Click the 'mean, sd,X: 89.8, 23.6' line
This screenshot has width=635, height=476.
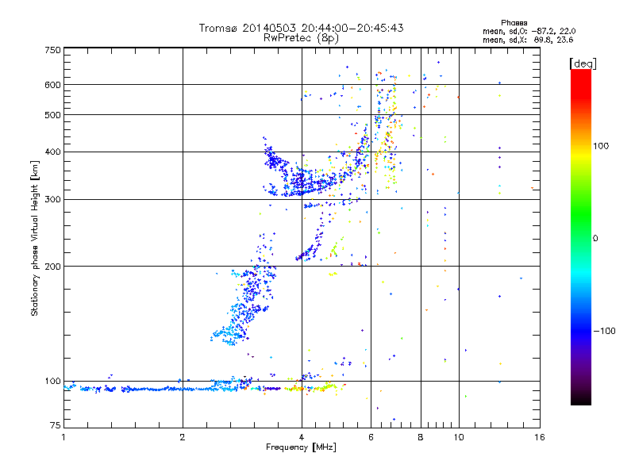point(528,40)
